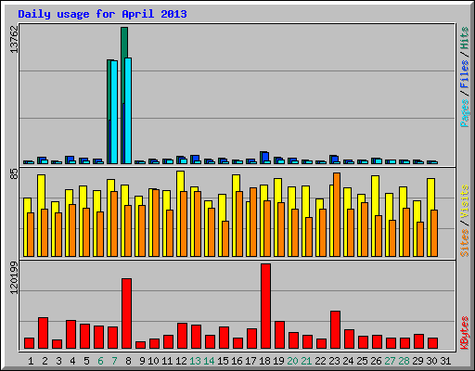Click the 'Daily usage for April 2013' title
475x371 pixels.
click(x=102, y=14)
